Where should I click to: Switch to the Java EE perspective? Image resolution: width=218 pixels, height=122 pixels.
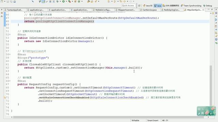point(147,6)
